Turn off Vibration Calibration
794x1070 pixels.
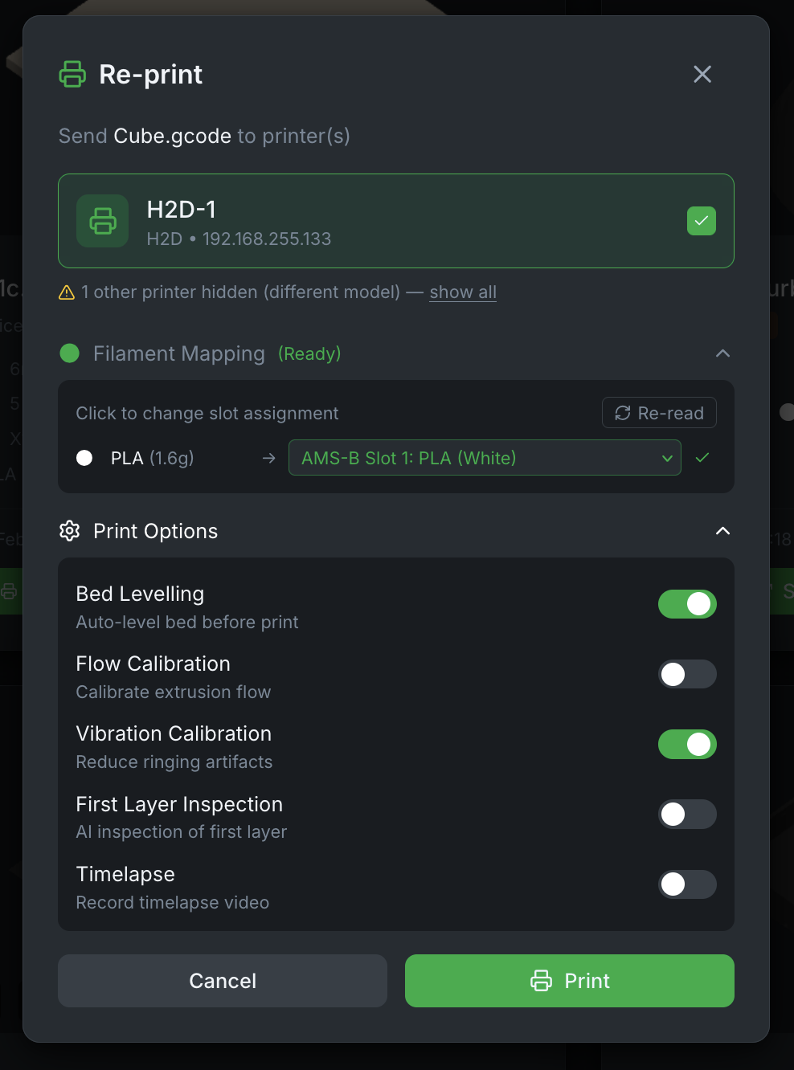(687, 744)
